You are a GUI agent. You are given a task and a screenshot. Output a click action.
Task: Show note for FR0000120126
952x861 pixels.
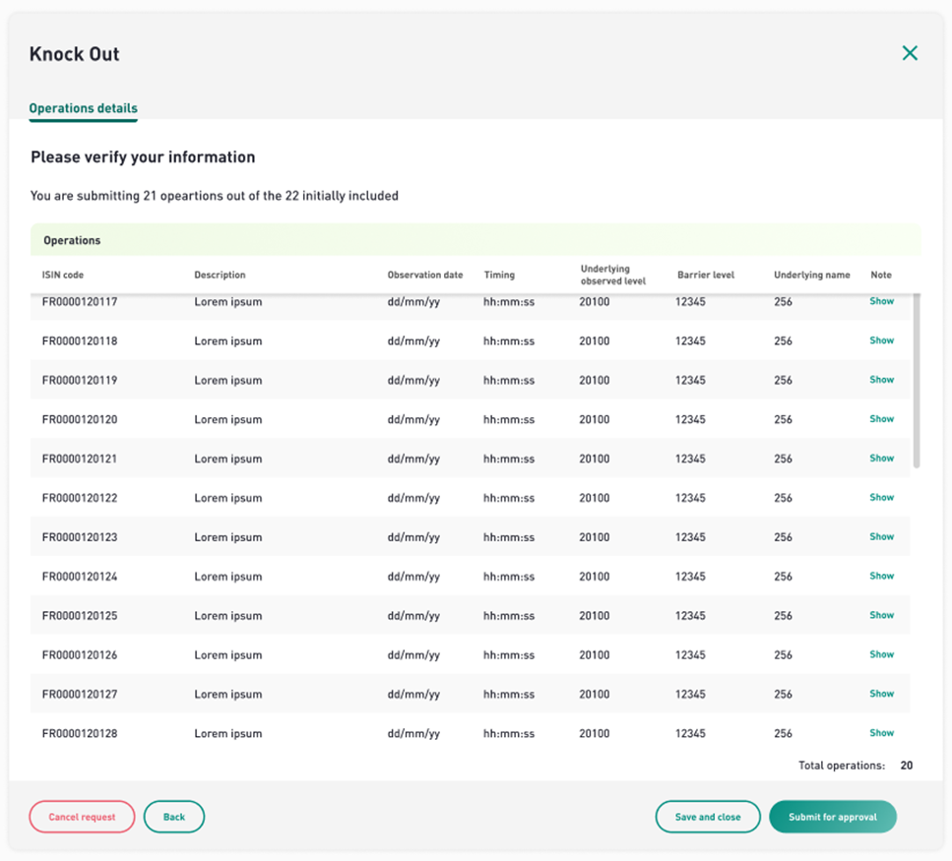881,654
